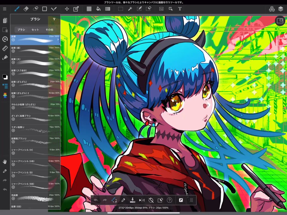The width and height of the screenshot is (287, 215).
Task: Select the うすい鉛筆U brush
Action: (35, 130)
